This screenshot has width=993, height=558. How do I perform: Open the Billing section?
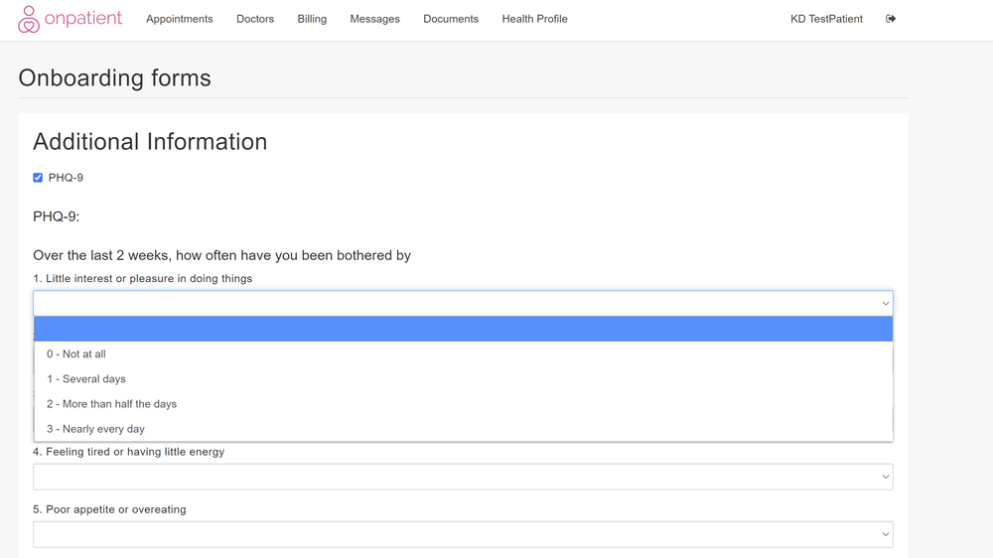[312, 19]
